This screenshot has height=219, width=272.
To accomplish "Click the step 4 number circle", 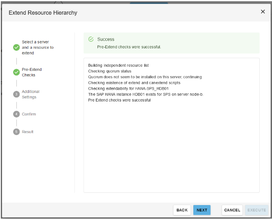I will pyautogui.click(x=16, y=114).
